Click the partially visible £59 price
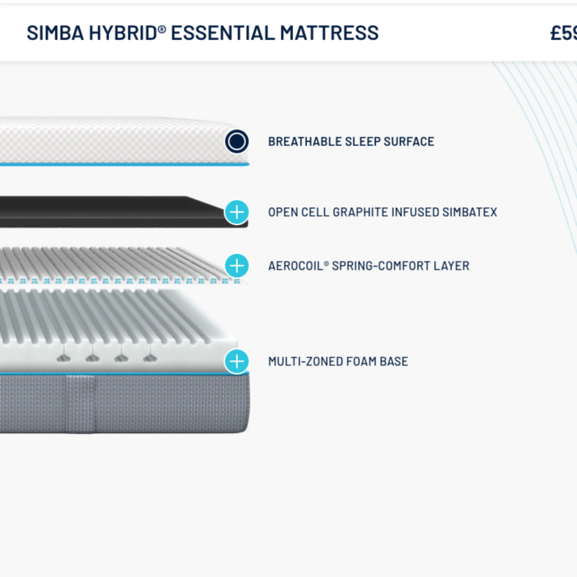Image resolution: width=577 pixels, height=577 pixels. 564,33
